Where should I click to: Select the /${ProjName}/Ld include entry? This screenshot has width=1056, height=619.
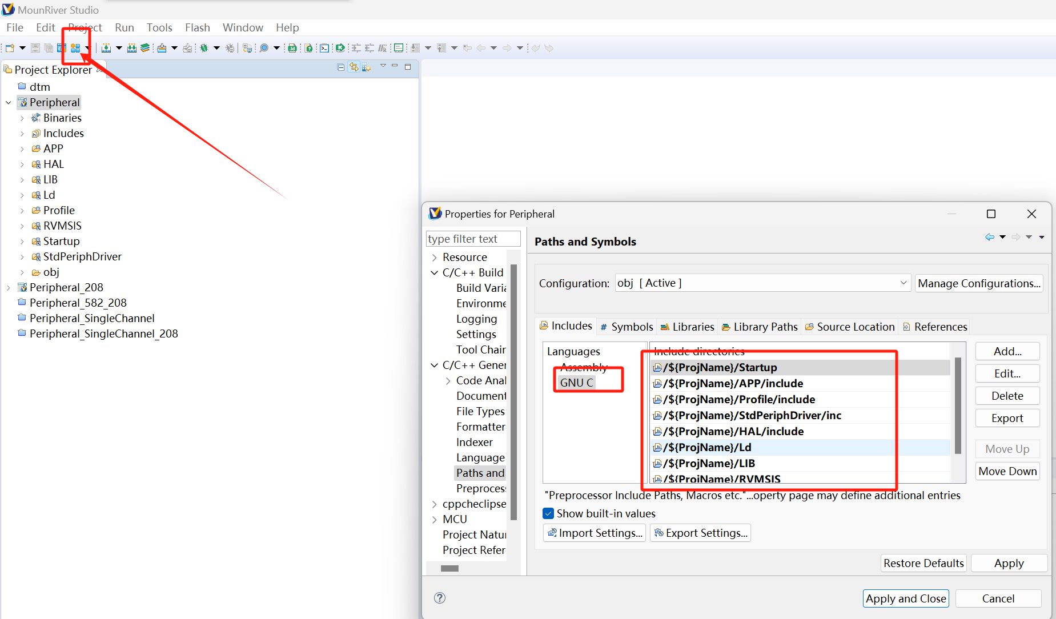(x=800, y=447)
